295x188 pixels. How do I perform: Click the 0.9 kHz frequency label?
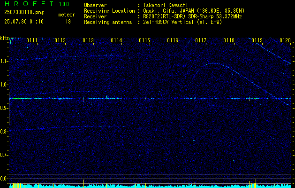4,108
